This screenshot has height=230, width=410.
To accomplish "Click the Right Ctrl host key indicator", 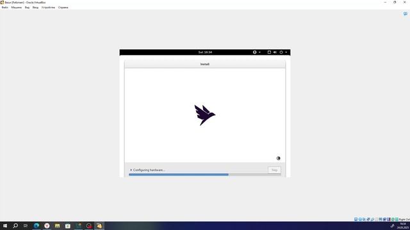I will (x=404, y=220).
